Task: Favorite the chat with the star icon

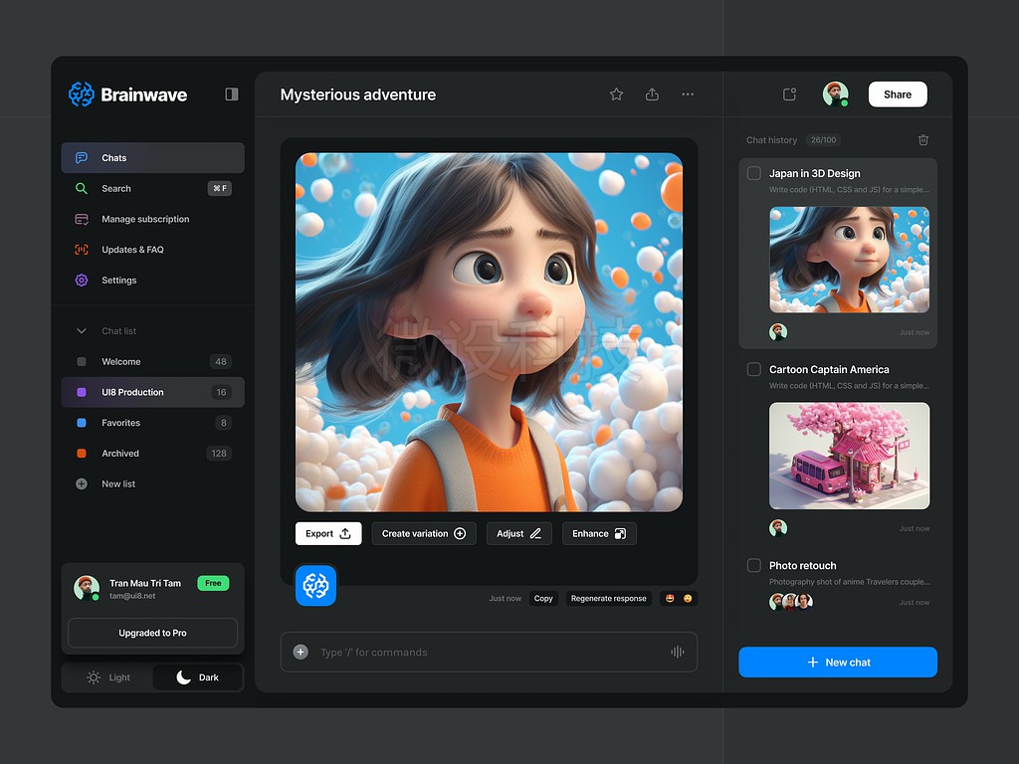Action: 616,95
